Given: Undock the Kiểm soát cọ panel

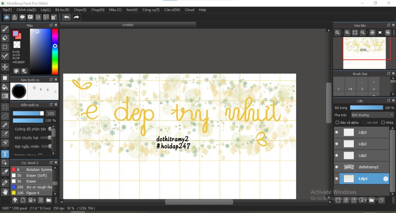Looking at the screenshot, I should (51, 105).
